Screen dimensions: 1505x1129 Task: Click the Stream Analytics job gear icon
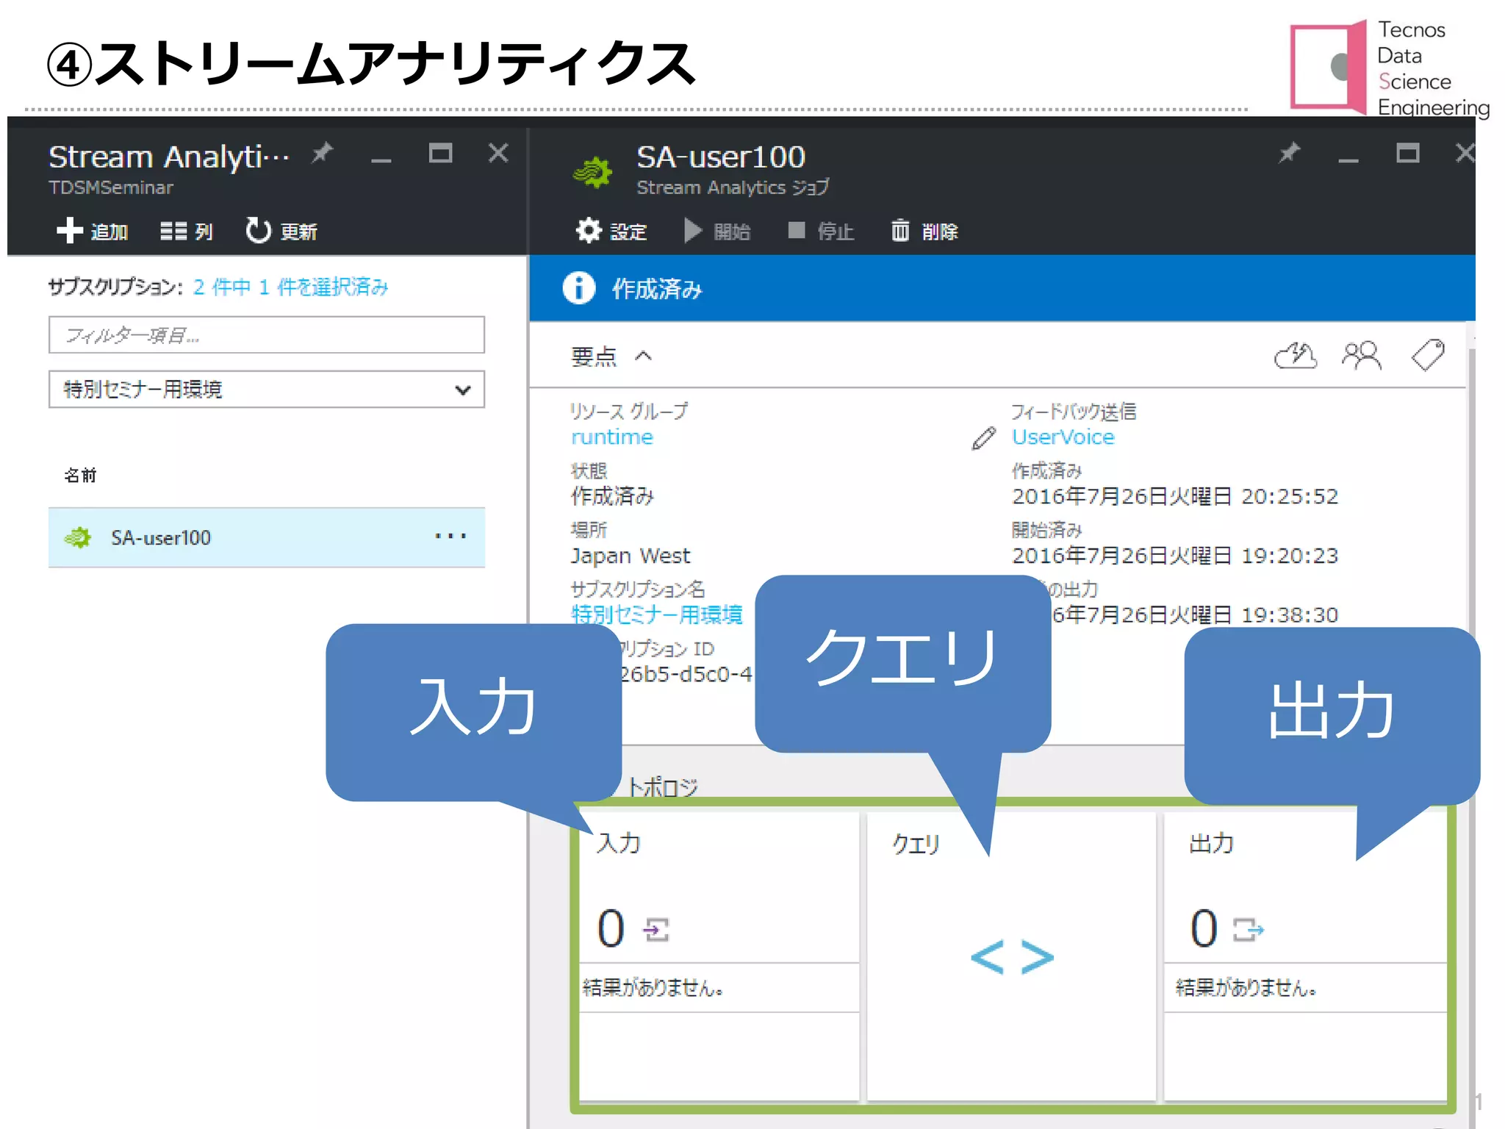592,173
